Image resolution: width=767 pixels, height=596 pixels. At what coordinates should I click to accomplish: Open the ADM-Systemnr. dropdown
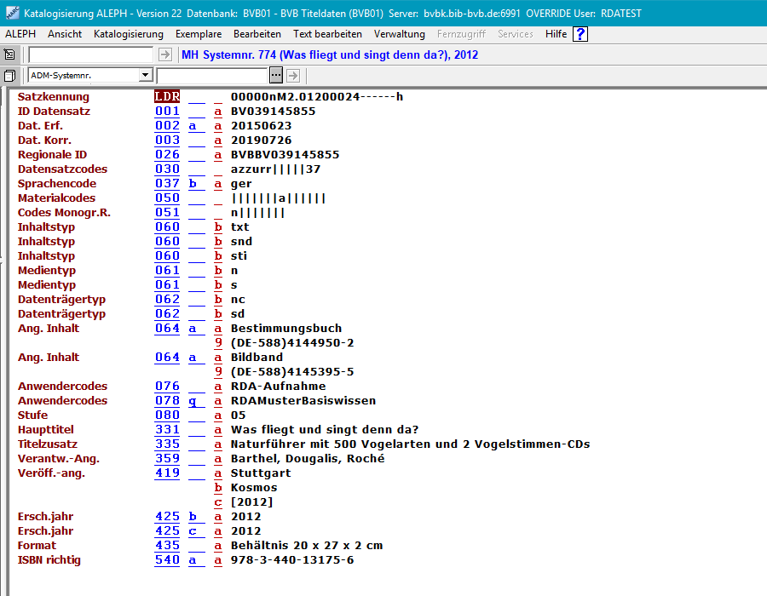click(x=145, y=76)
